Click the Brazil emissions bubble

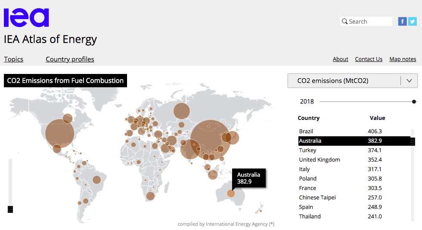96,180
